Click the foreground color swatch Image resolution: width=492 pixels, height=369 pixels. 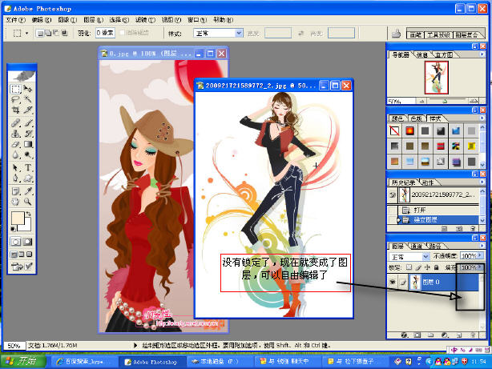click(x=18, y=218)
